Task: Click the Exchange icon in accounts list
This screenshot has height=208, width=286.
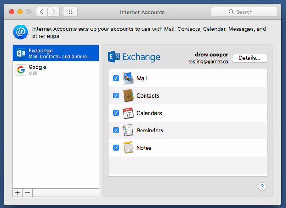Action: pos(21,54)
